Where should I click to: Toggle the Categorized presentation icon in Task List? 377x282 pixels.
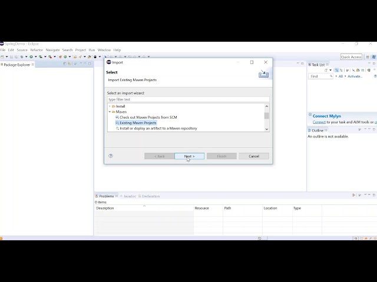pos(336,70)
